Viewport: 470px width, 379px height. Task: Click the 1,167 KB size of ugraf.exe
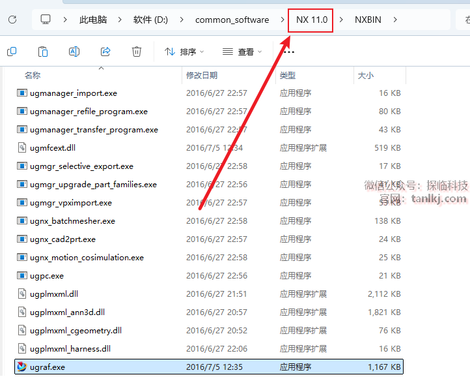(384, 367)
